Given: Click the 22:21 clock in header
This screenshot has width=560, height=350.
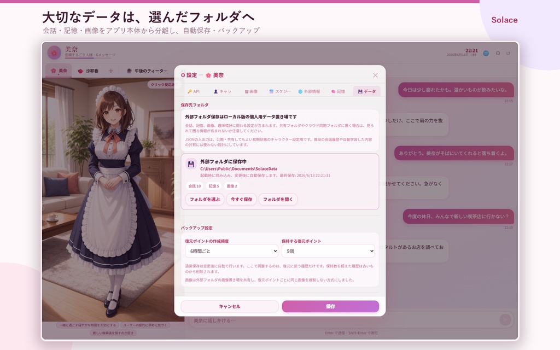Looking at the screenshot, I should 471,50.
